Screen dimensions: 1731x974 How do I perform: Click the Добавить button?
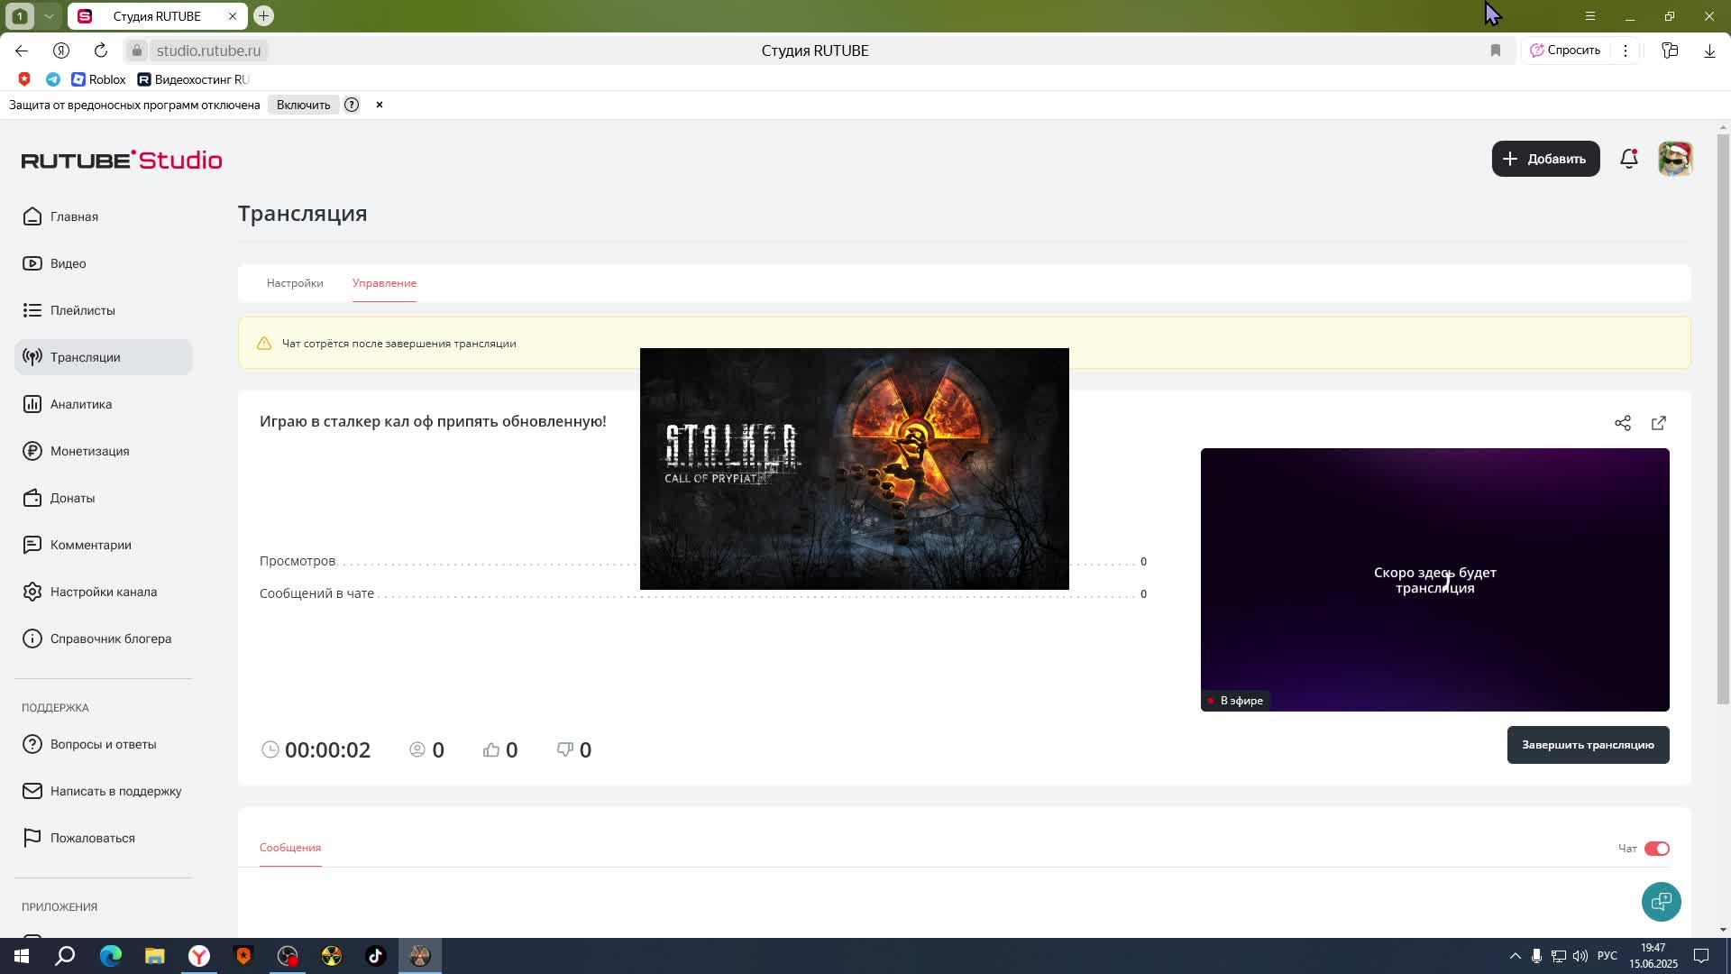[x=1545, y=159]
